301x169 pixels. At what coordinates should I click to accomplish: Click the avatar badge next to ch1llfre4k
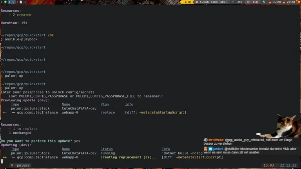[x=206, y=140]
